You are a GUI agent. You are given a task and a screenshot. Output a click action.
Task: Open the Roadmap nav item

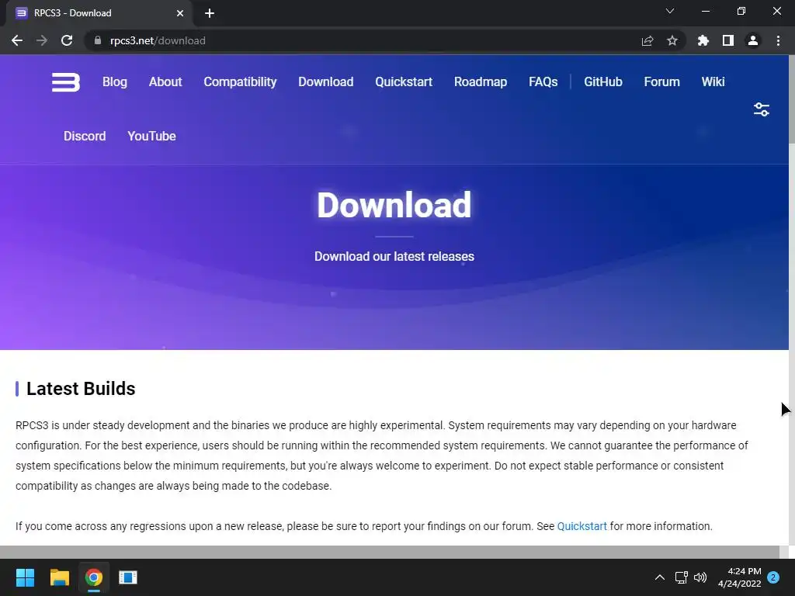pos(480,82)
